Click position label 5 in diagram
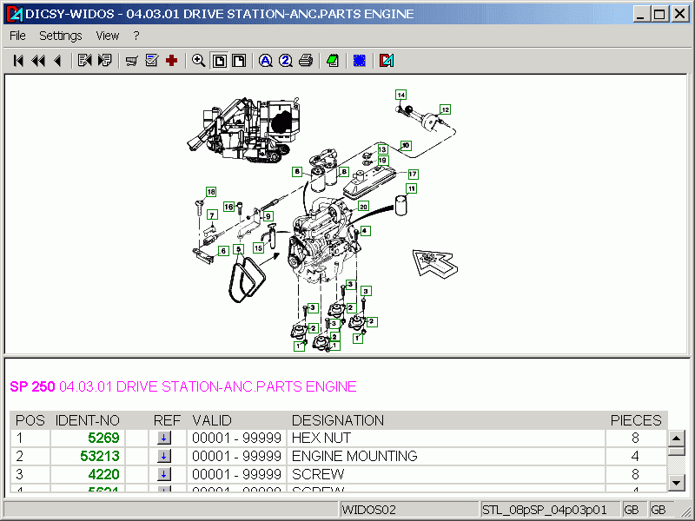The width and height of the screenshot is (695, 521). 238,249
